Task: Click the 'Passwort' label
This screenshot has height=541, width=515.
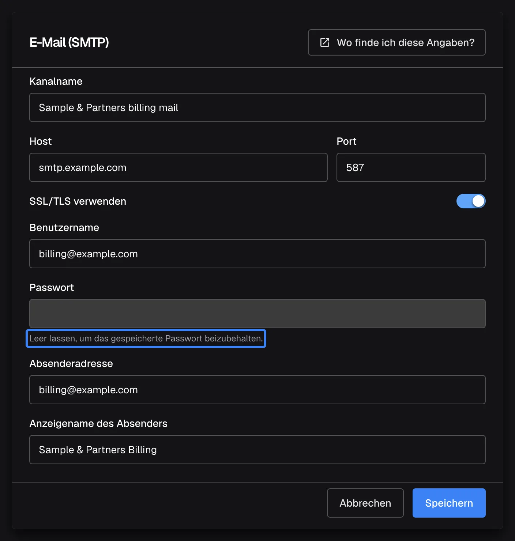Action: [x=52, y=287]
